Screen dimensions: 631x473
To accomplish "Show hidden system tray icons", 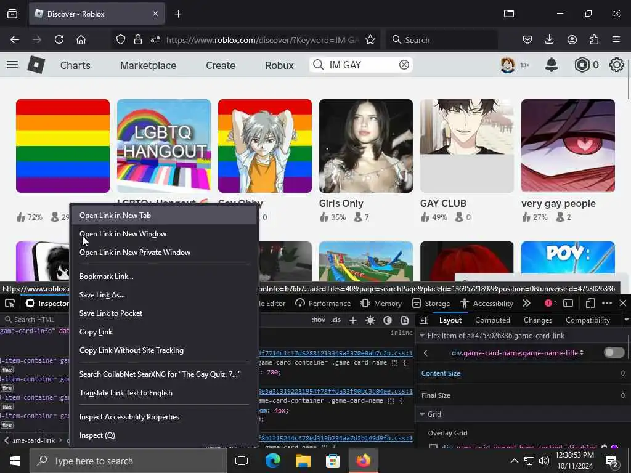I will pos(515,461).
